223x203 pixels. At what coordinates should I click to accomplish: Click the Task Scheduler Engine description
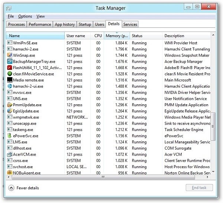pyautogui.click(x=184, y=130)
